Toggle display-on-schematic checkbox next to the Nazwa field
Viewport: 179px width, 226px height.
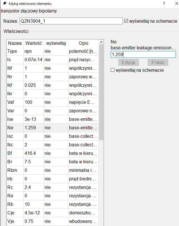pyautogui.click(x=126, y=21)
